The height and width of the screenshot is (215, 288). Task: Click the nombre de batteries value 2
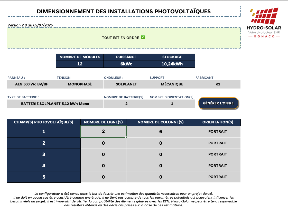[x=126, y=104]
